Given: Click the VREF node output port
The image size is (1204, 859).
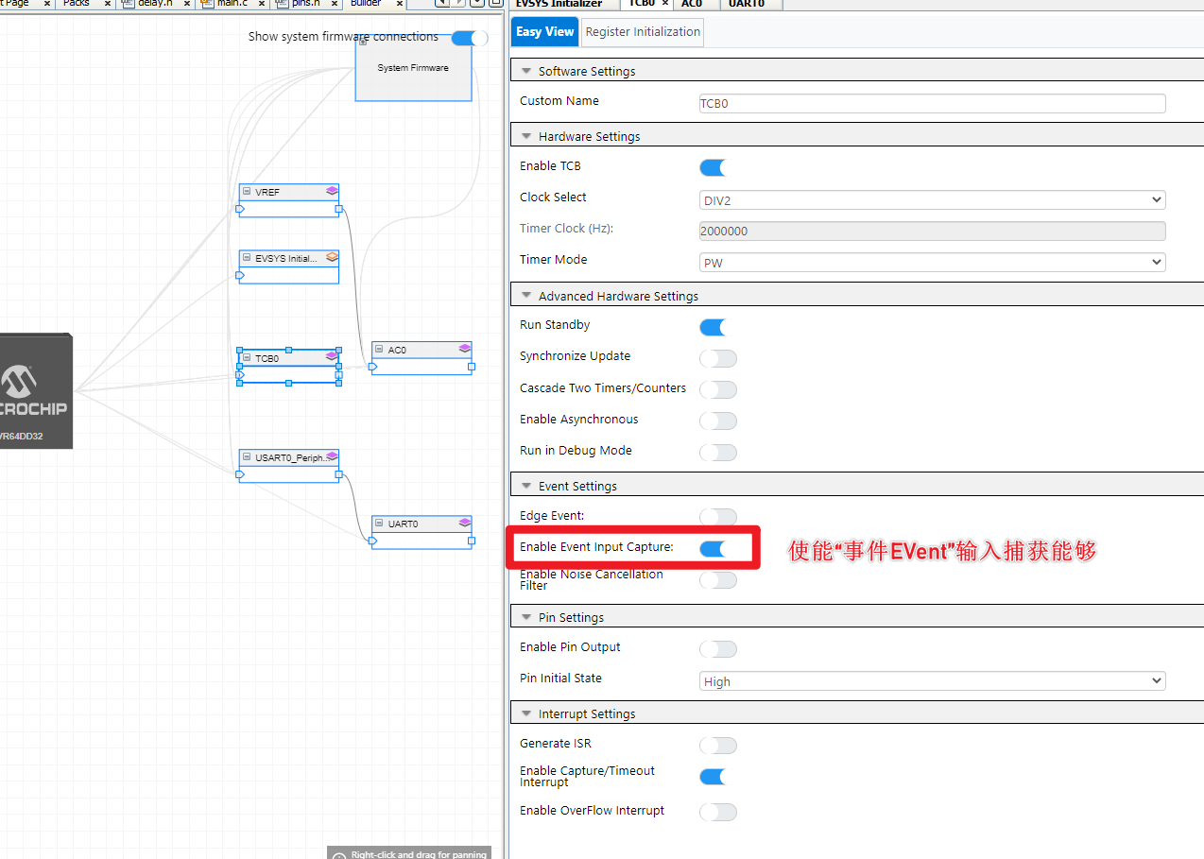Looking at the screenshot, I should click(339, 209).
